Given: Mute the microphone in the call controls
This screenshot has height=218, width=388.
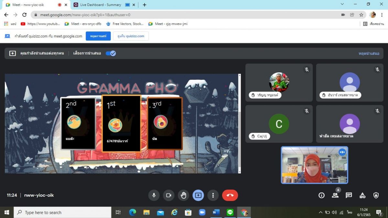Looking at the screenshot, I should click(x=154, y=195).
